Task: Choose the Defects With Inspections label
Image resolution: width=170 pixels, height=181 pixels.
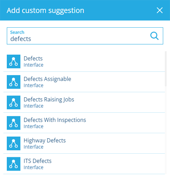Action: pyautogui.click(x=55, y=120)
